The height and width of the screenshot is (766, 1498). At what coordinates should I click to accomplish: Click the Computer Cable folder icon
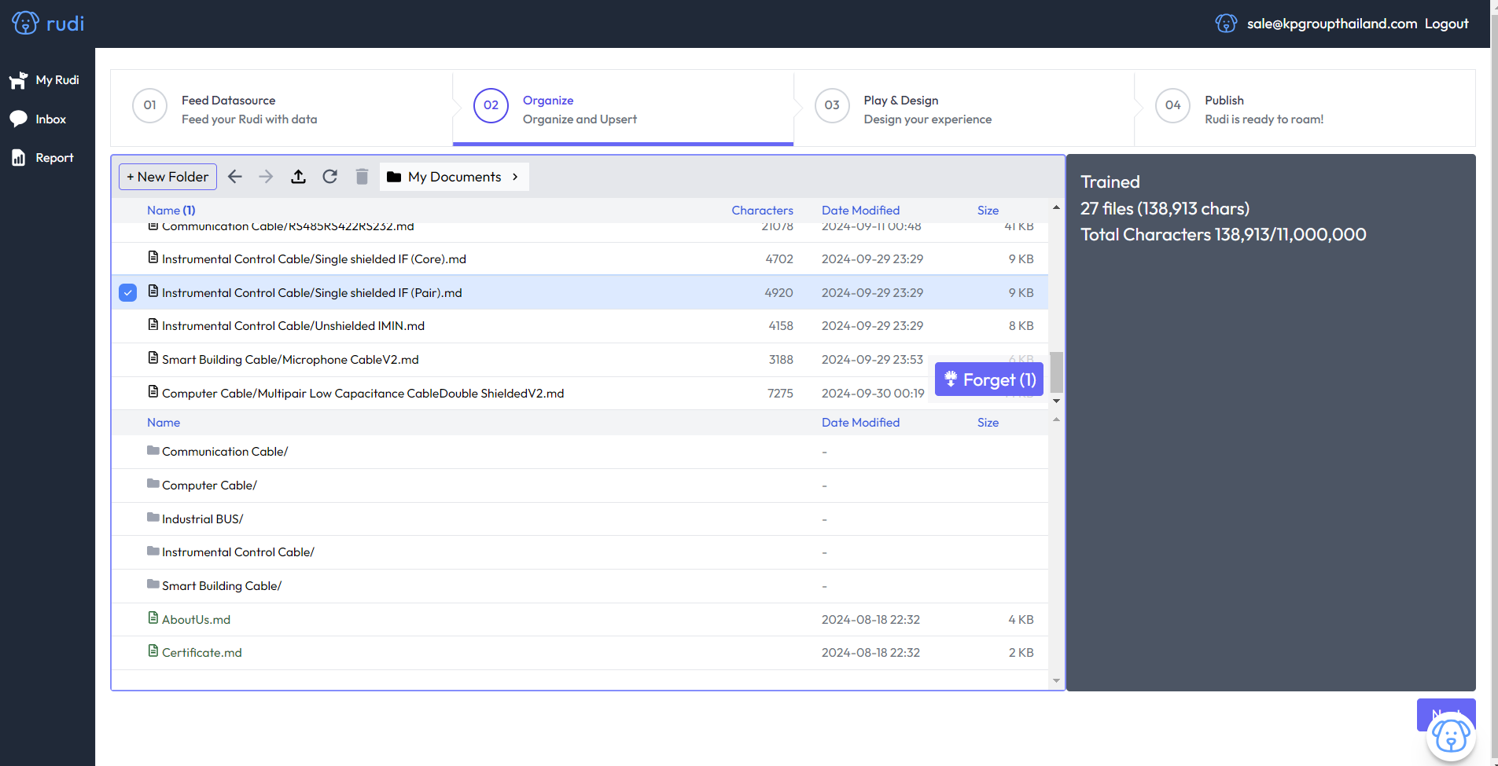click(x=153, y=484)
